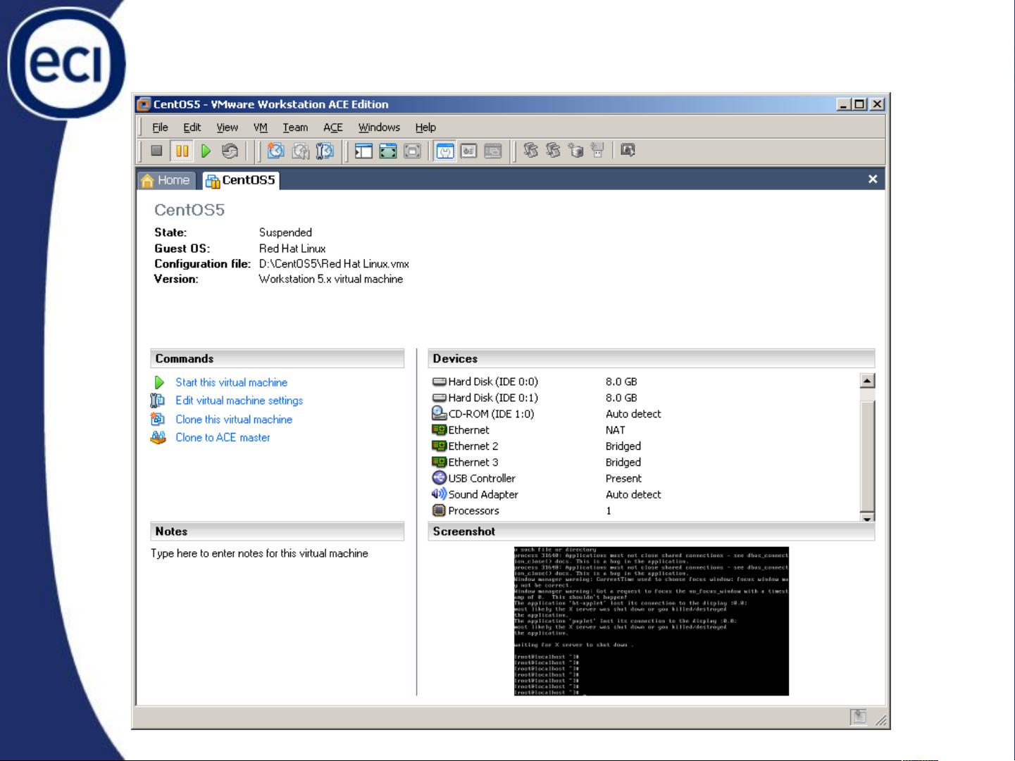Select the Ethernet 3 device
Viewport: 1015px width, 761px height.
tap(645, 463)
